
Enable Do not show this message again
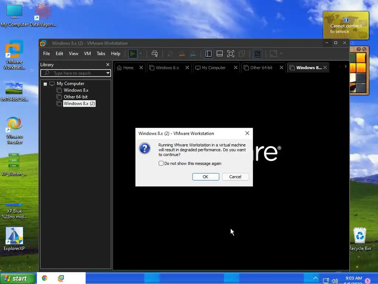pos(161,163)
